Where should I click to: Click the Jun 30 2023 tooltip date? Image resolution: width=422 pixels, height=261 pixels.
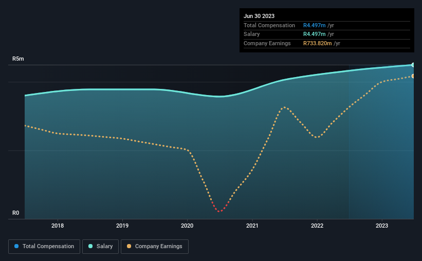point(259,16)
